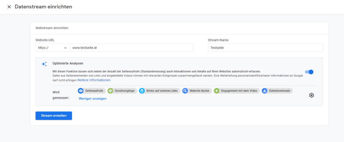Click the Dateidownloads download icon

tap(264, 90)
